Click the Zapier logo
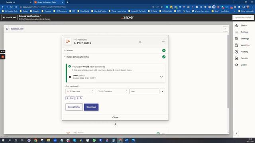Viewport: 255px width, 143px height. (127, 17)
